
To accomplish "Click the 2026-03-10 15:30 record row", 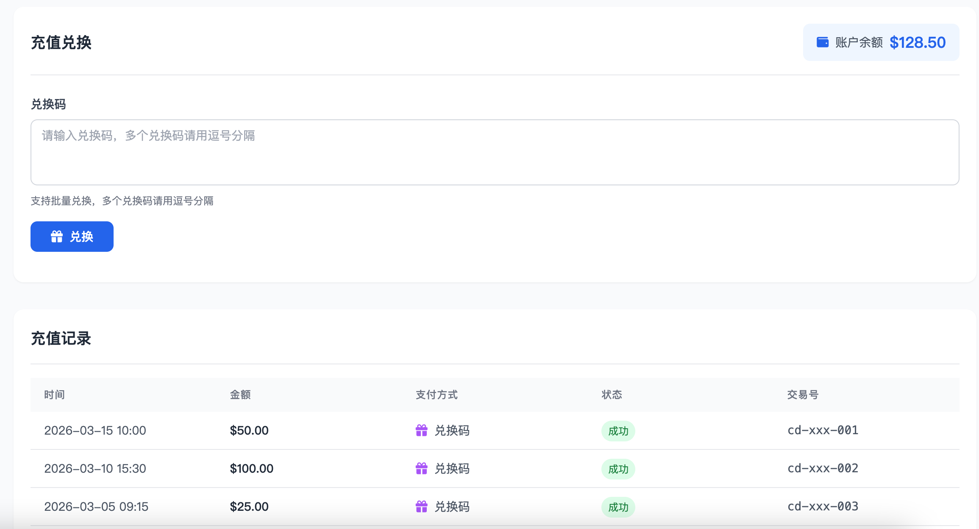I will pyautogui.click(x=495, y=468).
